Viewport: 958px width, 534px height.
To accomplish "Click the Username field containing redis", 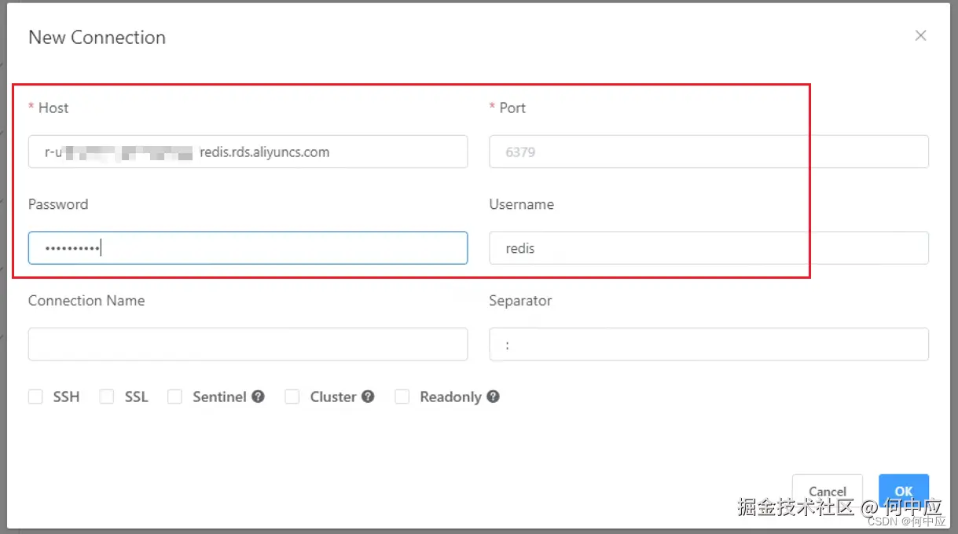I will point(708,248).
